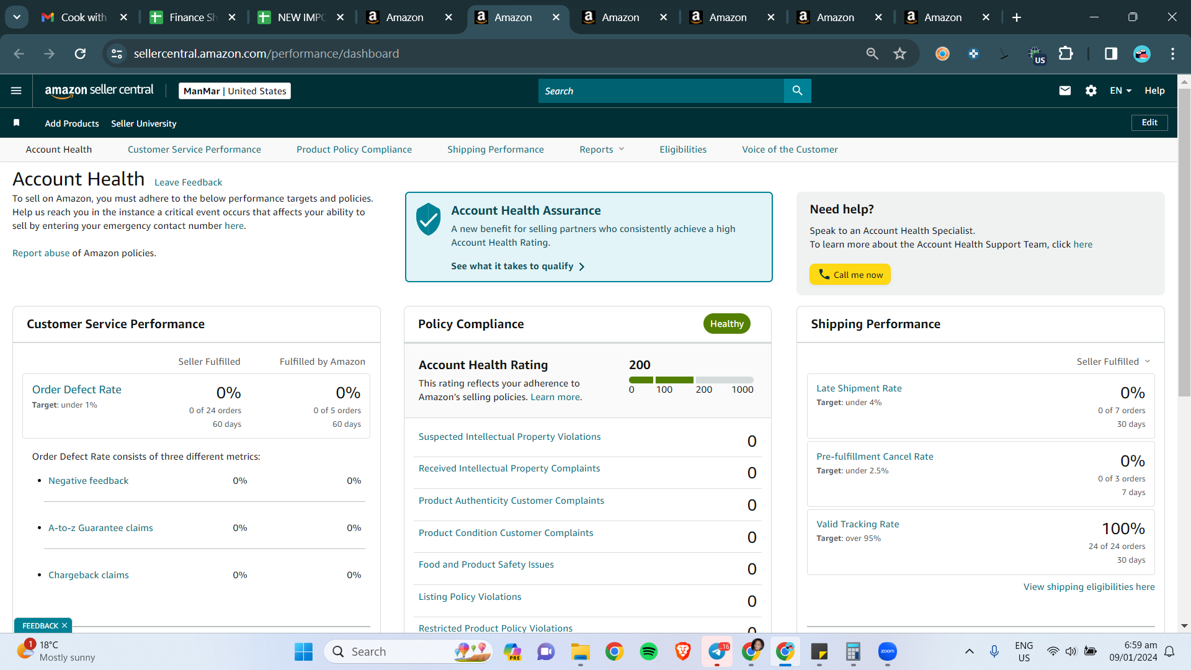
Task: Open Seller University link
Action: (x=144, y=123)
